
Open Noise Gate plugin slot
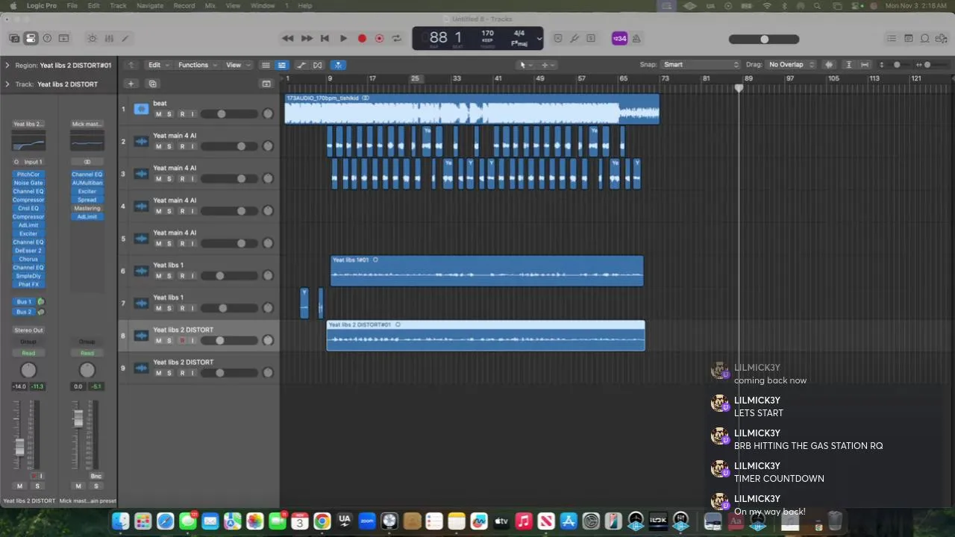(28, 183)
